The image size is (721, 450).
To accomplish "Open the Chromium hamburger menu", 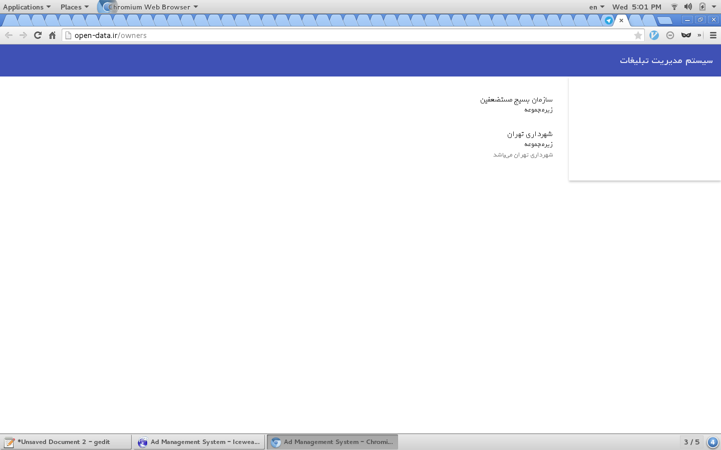I will point(713,35).
